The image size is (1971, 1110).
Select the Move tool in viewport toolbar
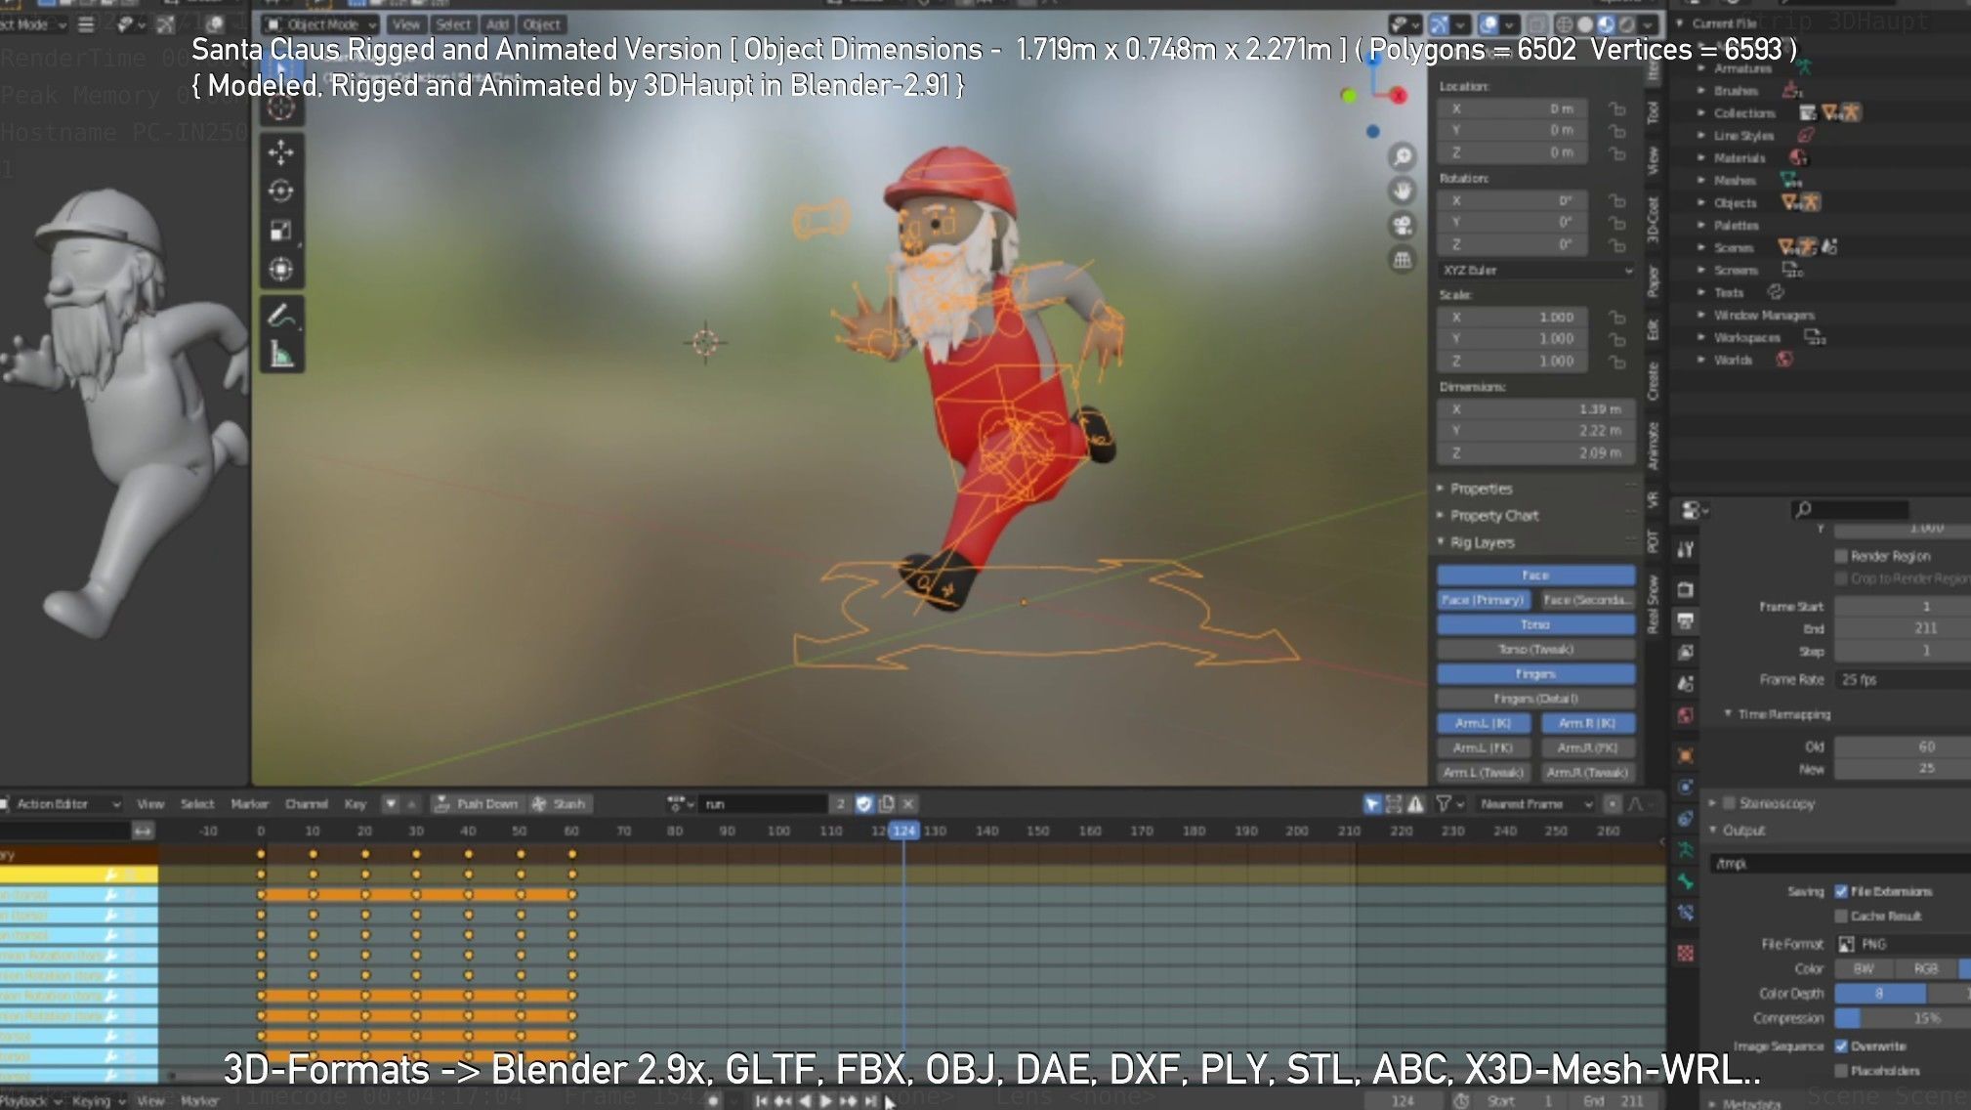[x=281, y=152]
